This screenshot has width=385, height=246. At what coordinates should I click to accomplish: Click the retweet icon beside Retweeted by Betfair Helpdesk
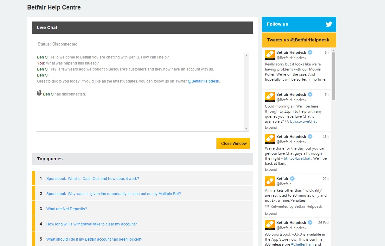point(267,206)
